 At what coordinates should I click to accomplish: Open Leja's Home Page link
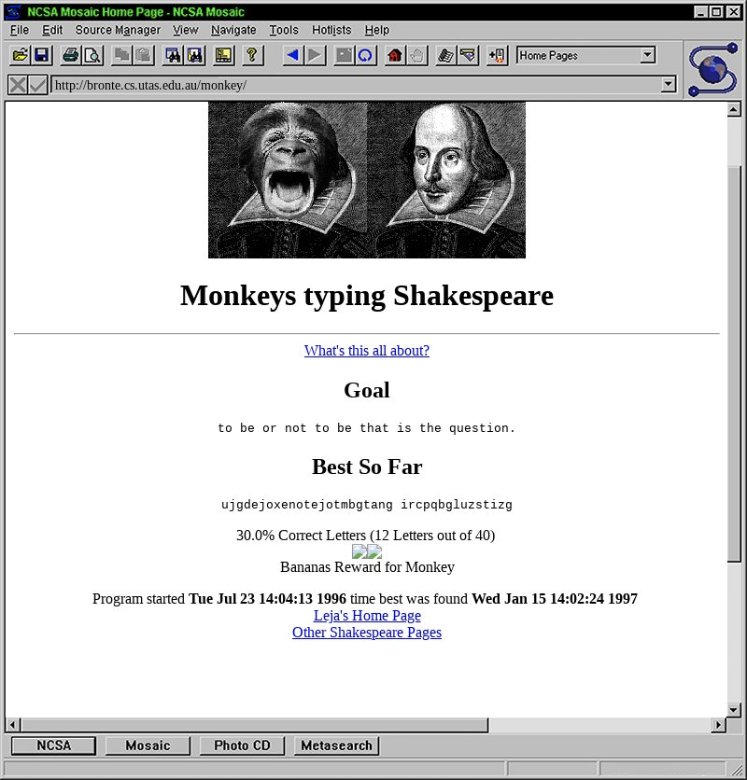(366, 616)
